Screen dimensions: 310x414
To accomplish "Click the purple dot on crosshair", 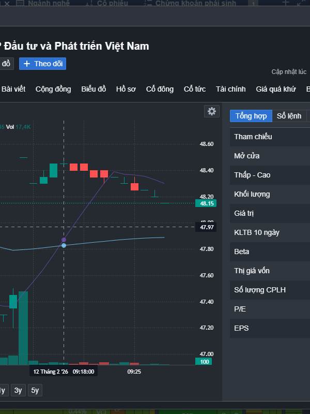I will point(64,240).
